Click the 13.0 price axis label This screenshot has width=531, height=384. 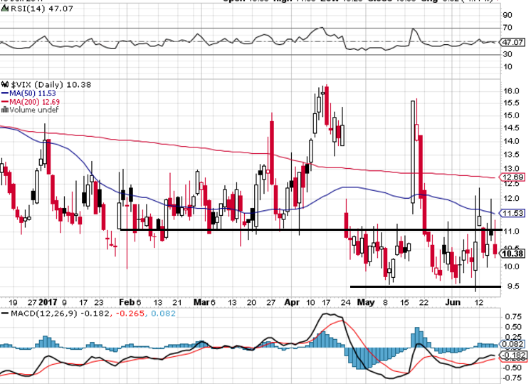(x=511, y=168)
